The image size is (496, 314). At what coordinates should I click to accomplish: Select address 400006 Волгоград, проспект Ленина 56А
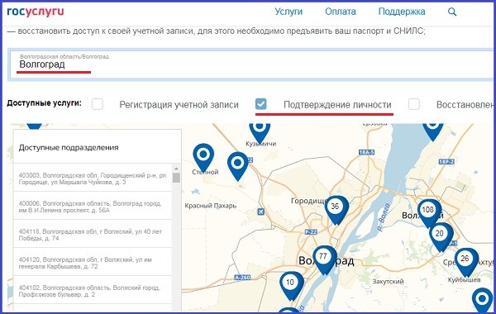coord(93,207)
